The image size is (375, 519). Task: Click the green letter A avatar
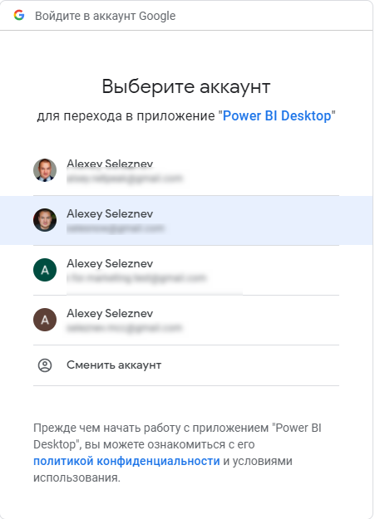pyautogui.click(x=45, y=270)
